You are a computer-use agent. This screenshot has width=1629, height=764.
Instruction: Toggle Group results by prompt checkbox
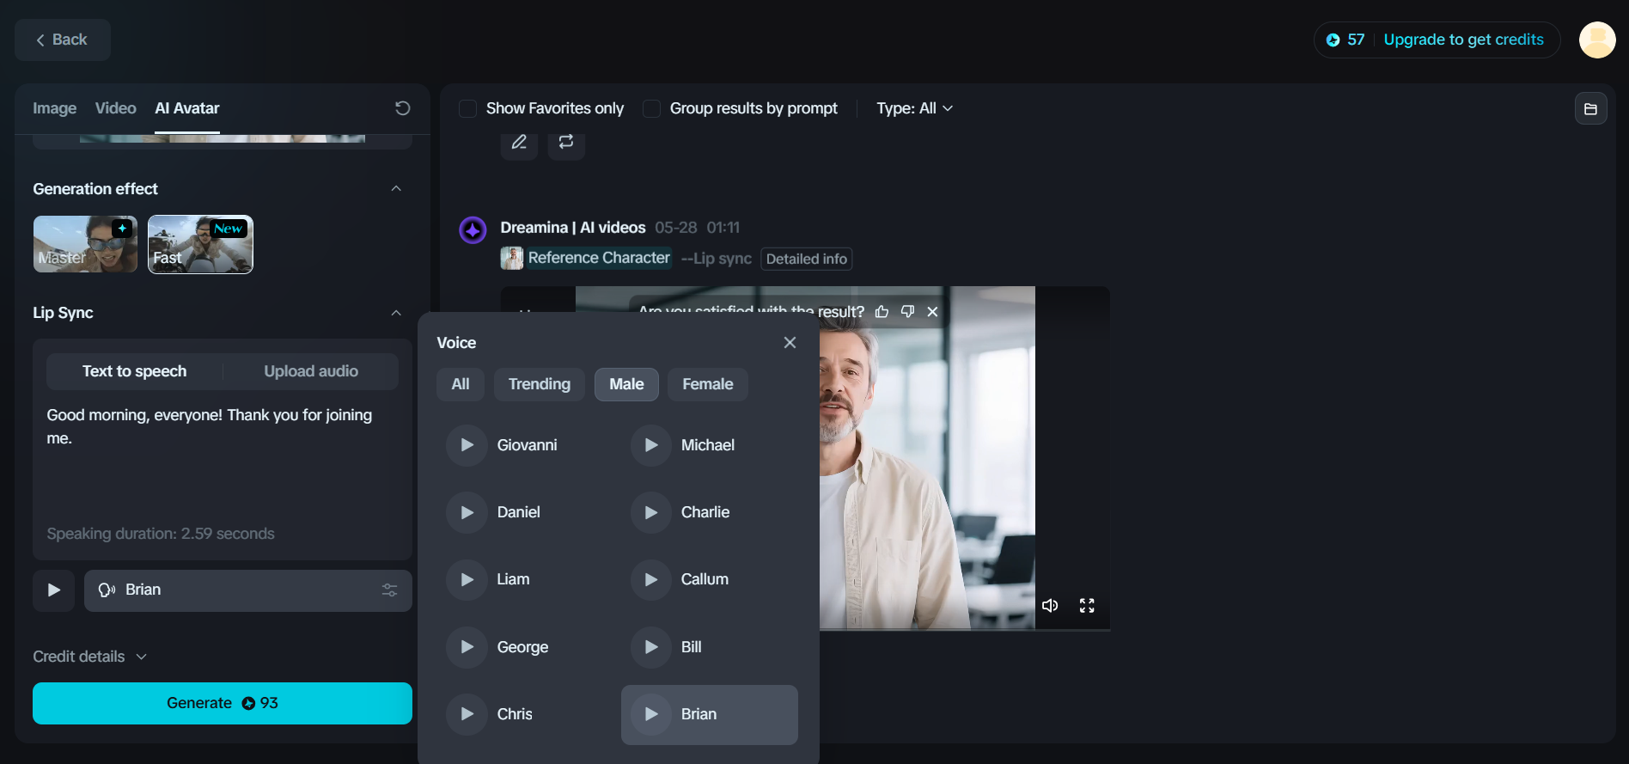(x=651, y=109)
